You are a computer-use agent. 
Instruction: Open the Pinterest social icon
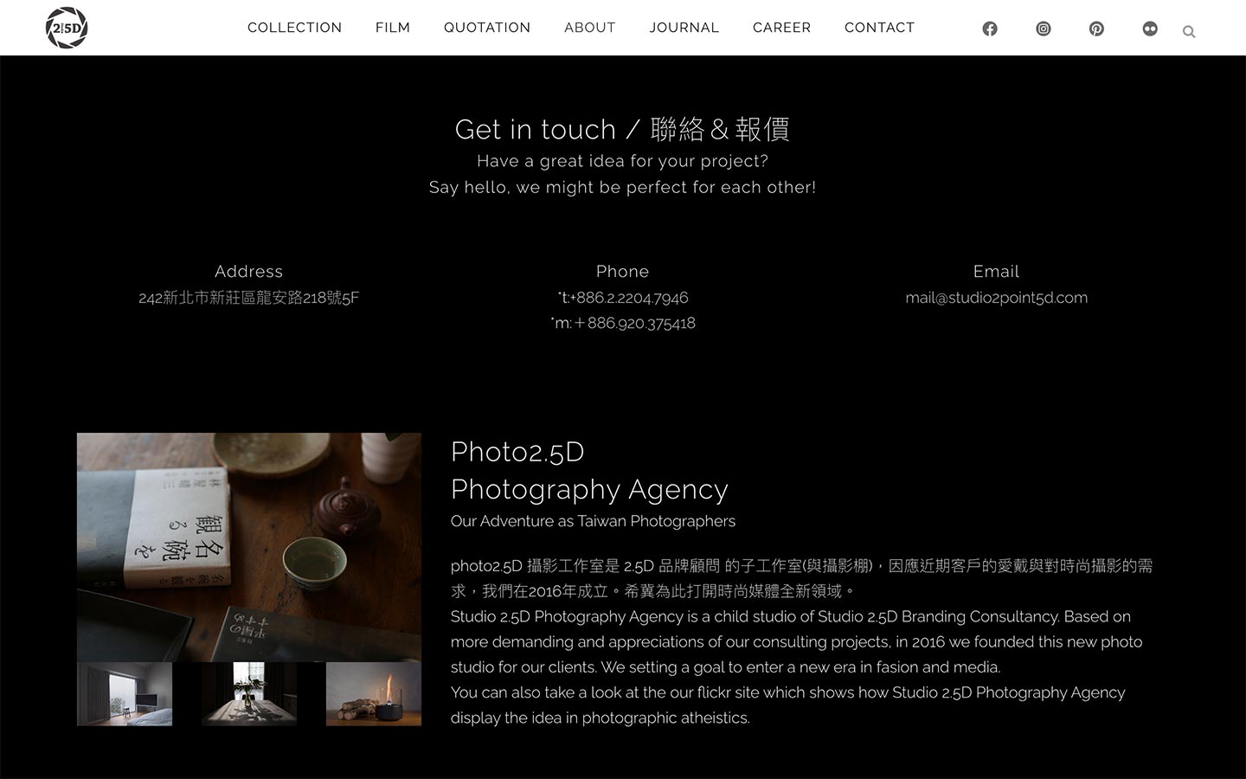[x=1096, y=29]
